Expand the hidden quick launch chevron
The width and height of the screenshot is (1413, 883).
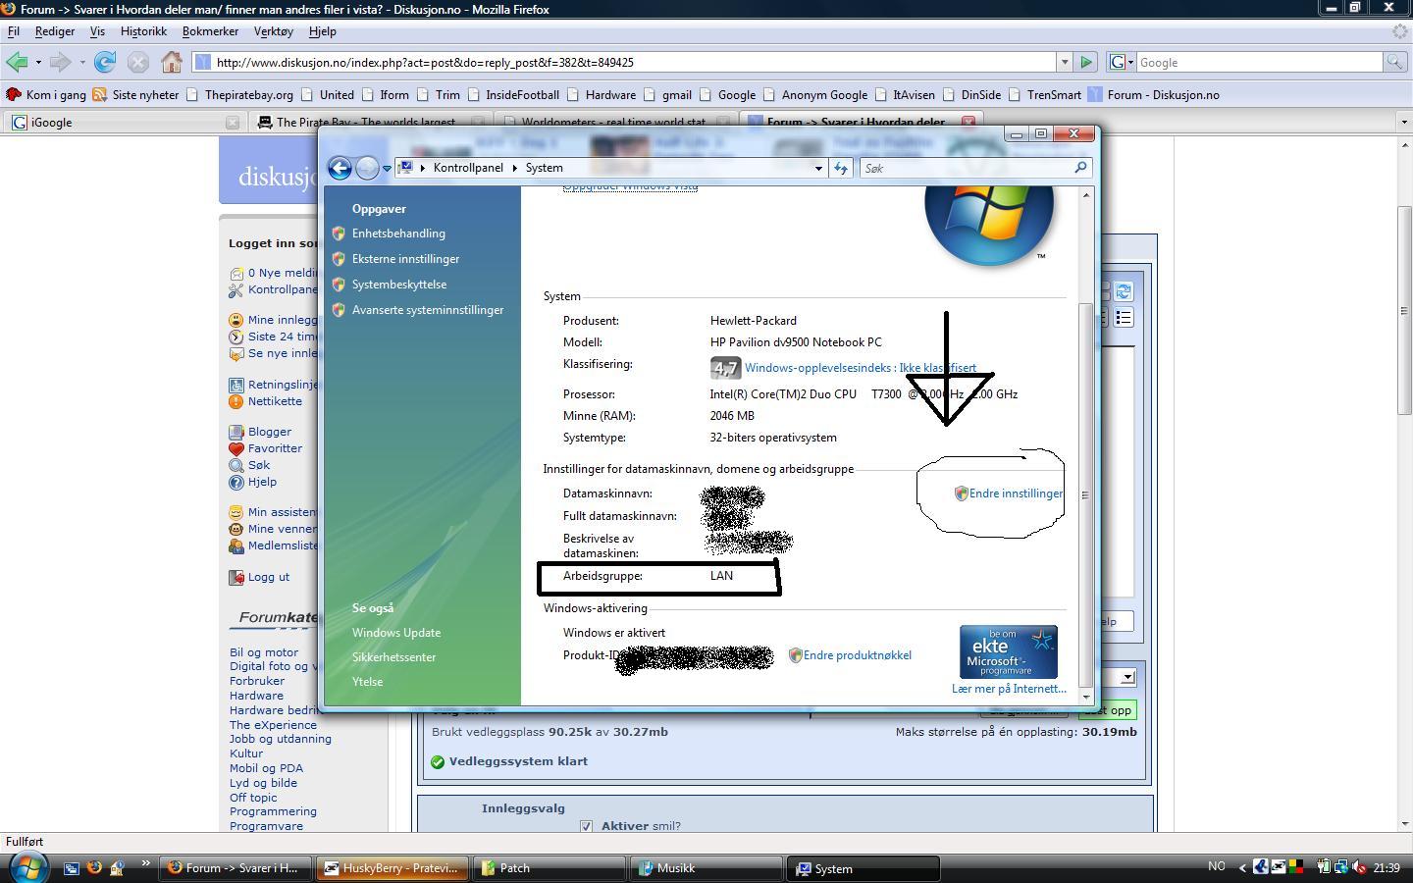coord(145,864)
